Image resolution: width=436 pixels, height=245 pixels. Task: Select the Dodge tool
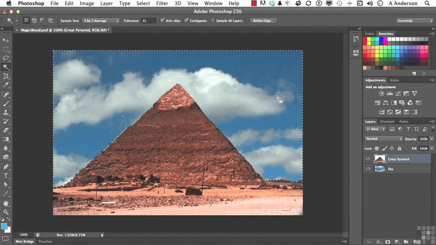point(6,157)
